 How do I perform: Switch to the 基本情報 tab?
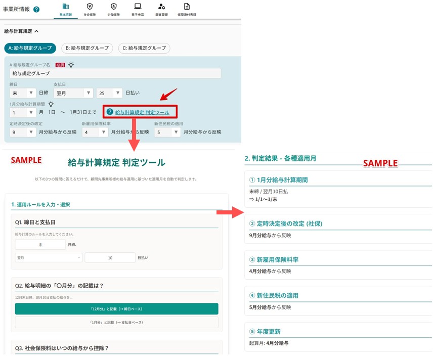pyautogui.click(x=66, y=10)
